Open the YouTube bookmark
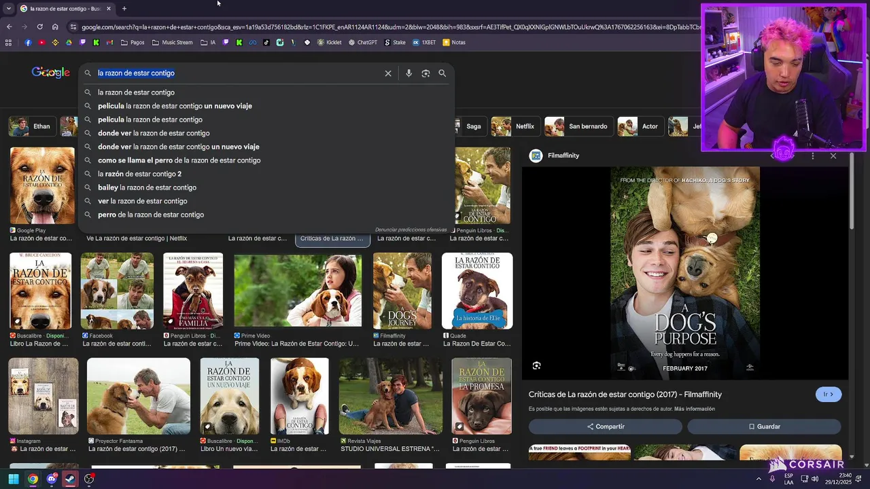 point(41,42)
